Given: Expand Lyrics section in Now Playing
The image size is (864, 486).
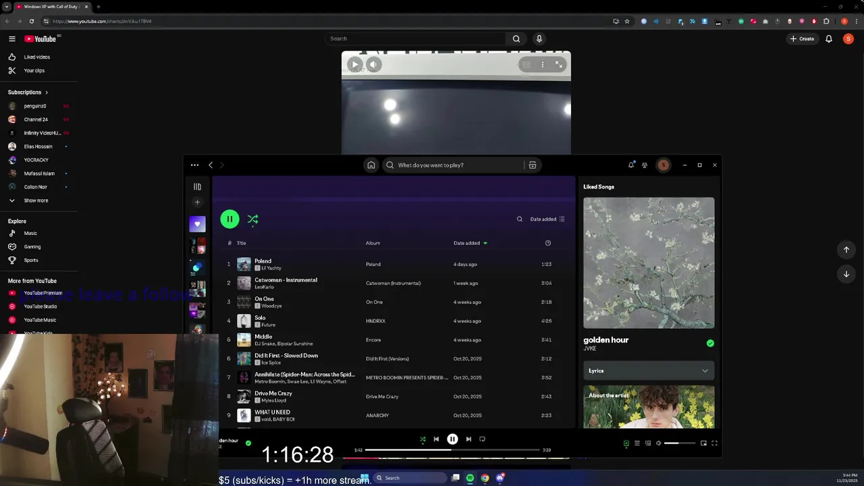Looking at the screenshot, I should (x=649, y=371).
